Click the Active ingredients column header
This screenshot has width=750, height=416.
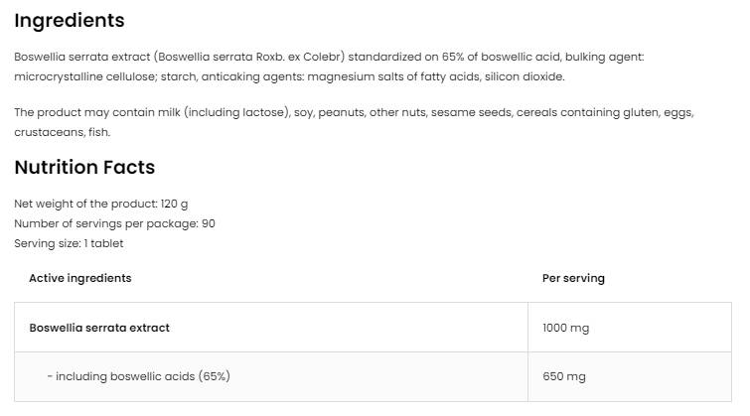(79, 278)
